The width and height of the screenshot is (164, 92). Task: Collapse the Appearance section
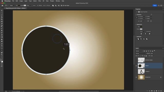(136, 25)
